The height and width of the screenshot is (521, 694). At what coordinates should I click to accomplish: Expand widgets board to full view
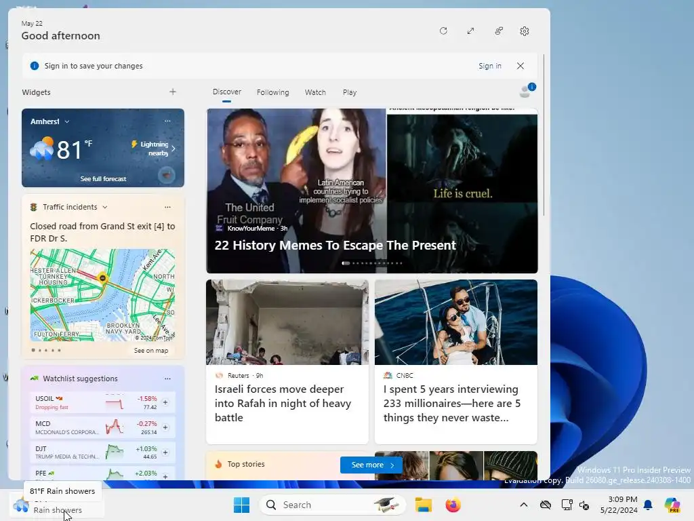tap(470, 31)
